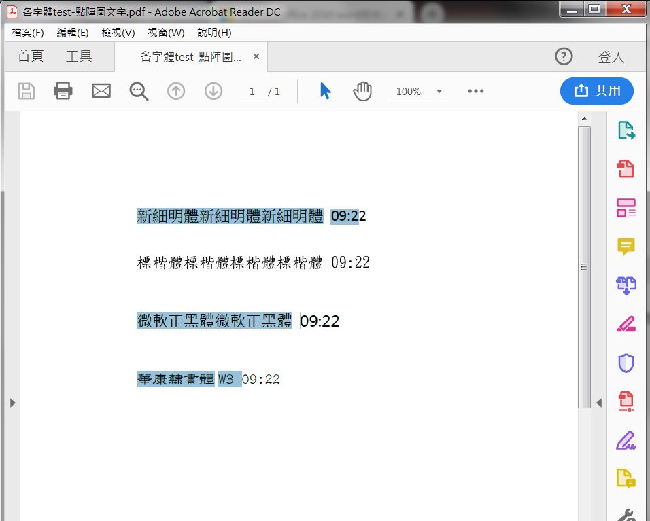Viewport: 650px width, 521px height.
Task: Click the 標楷體 text line
Action: (x=230, y=263)
